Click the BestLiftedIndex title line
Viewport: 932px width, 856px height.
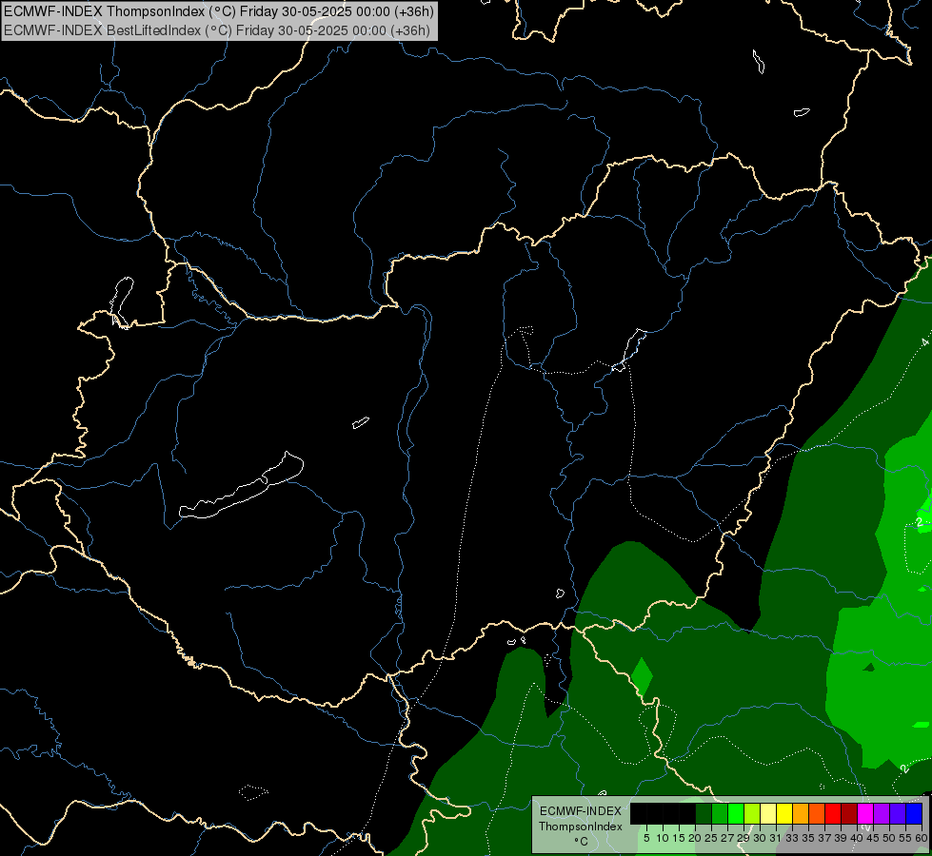[x=217, y=30]
